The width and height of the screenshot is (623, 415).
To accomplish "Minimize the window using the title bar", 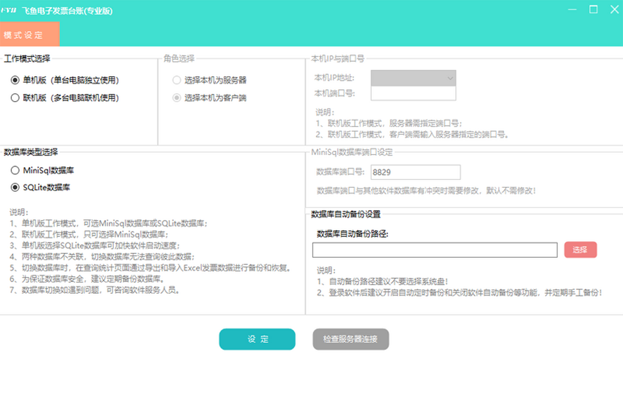I will pyautogui.click(x=572, y=10).
